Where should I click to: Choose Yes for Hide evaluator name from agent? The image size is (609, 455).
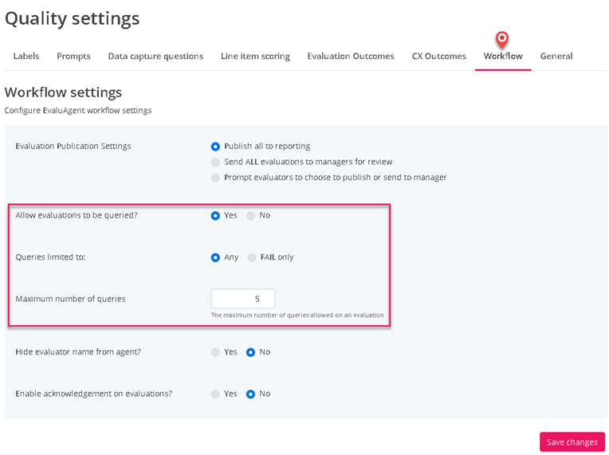click(x=215, y=352)
